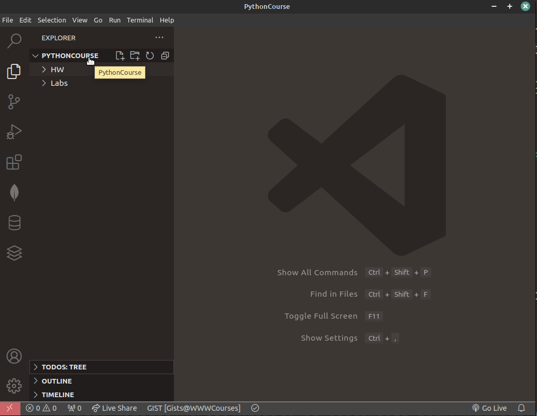
Task: Open the MongoDB leaf icon view
Action: (14, 192)
